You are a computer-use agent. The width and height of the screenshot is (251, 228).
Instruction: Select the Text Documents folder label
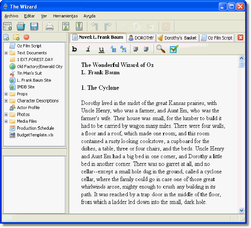coord(32,53)
